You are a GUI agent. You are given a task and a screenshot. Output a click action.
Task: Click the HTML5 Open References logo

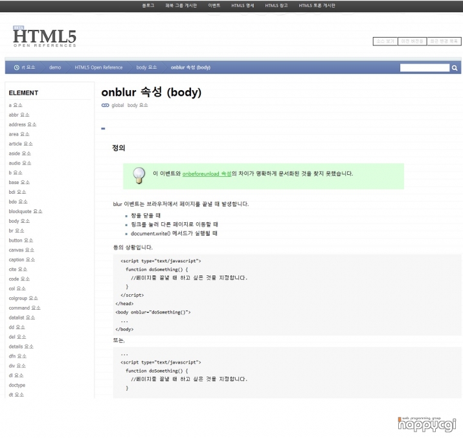[x=45, y=37]
